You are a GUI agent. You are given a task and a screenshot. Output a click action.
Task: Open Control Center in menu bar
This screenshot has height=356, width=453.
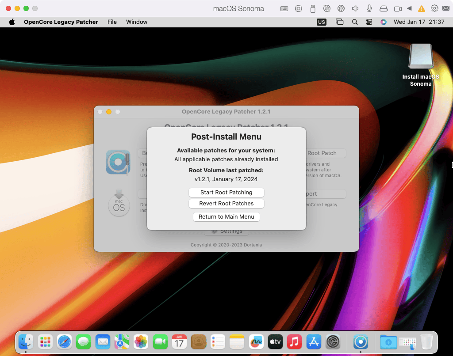click(x=369, y=22)
